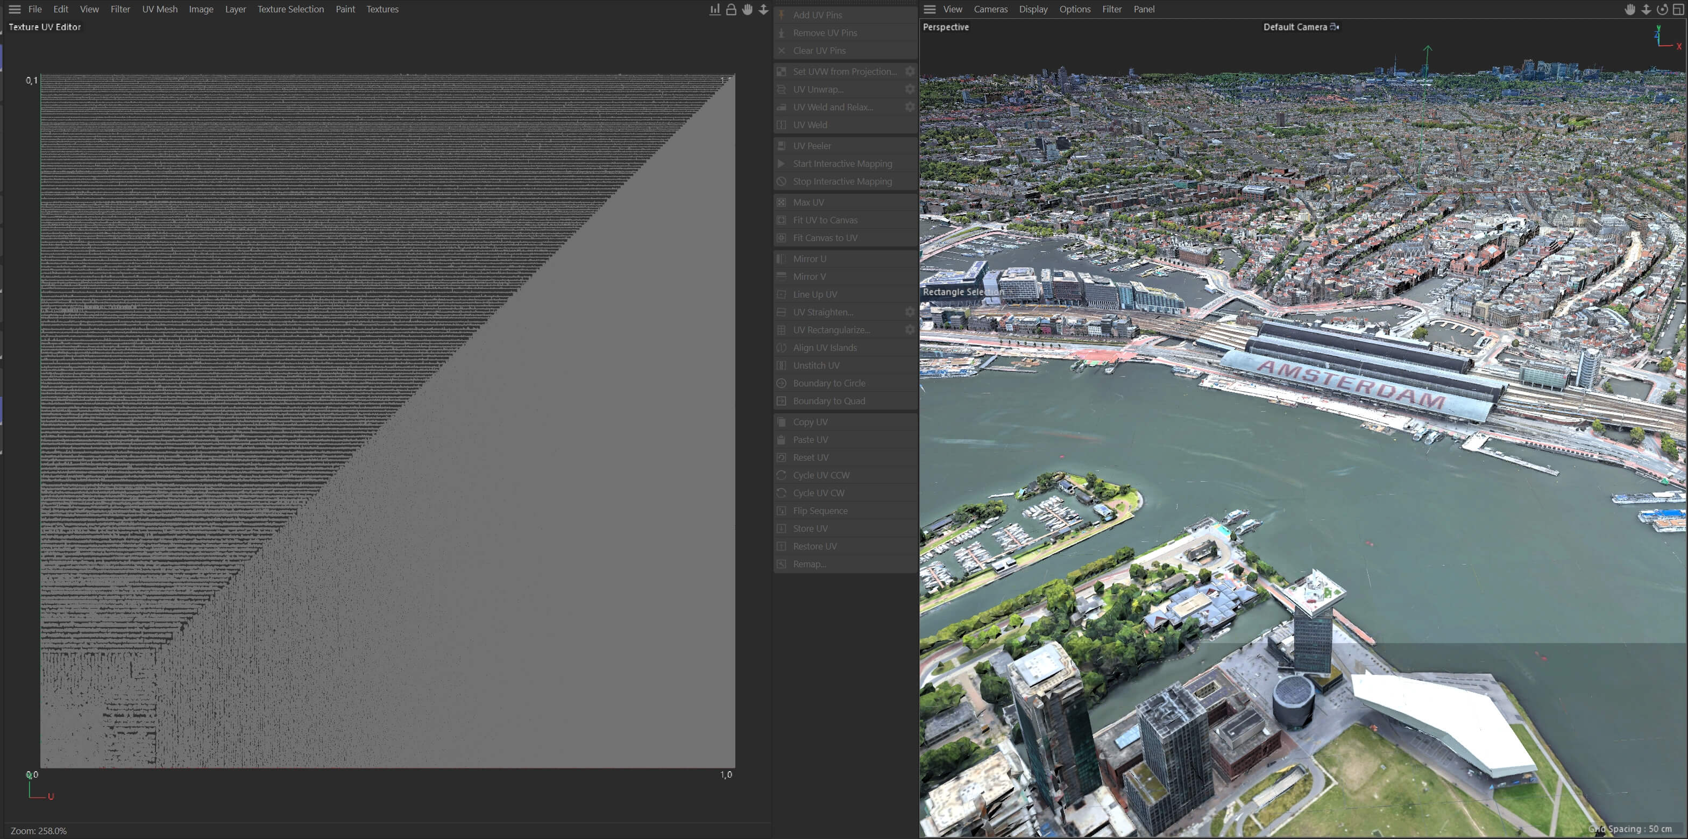This screenshot has width=1688, height=839.
Task: Open the Options menu in viewport
Action: (x=1075, y=9)
